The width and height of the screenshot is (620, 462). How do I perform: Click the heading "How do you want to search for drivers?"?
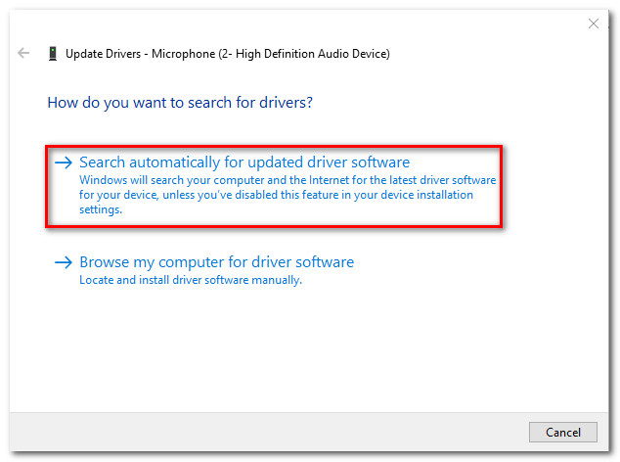click(180, 103)
